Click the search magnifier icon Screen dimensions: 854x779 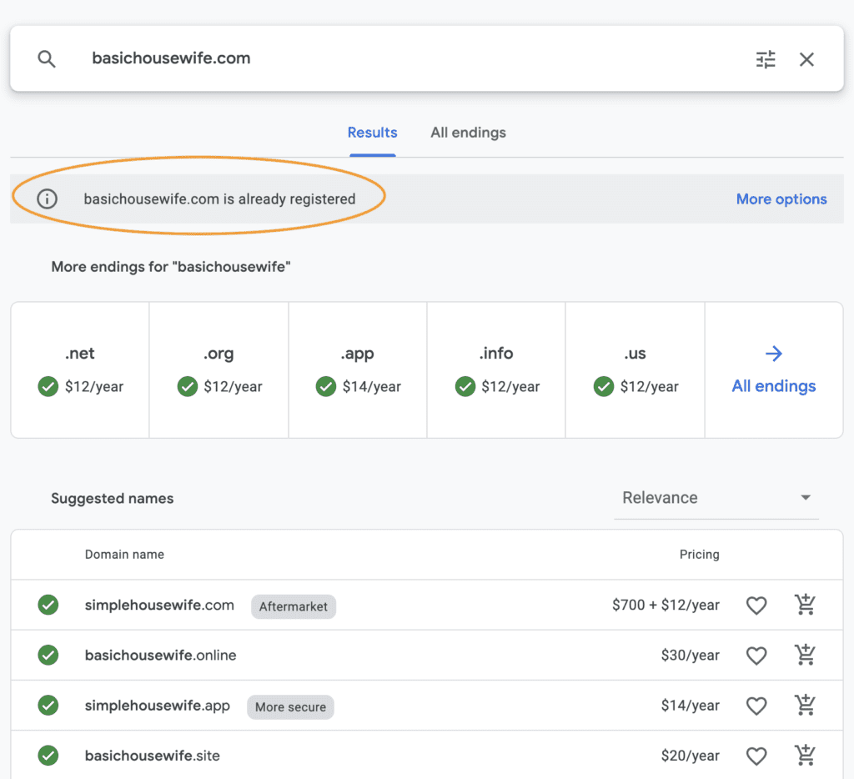(x=47, y=59)
